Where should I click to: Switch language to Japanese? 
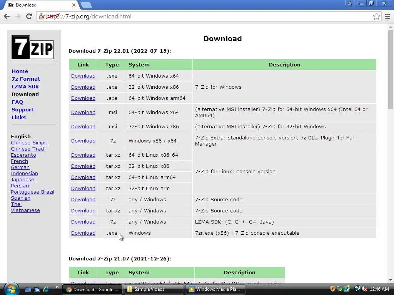click(22, 180)
